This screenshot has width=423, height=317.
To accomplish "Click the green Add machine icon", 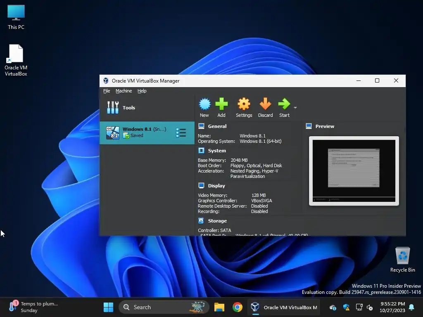I will [x=221, y=104].
